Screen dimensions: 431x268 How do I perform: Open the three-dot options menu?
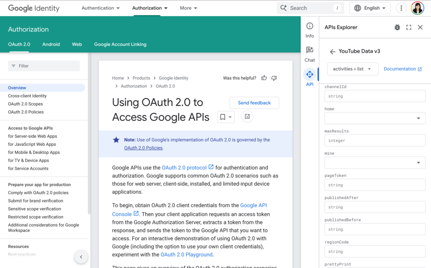(401, 8)
